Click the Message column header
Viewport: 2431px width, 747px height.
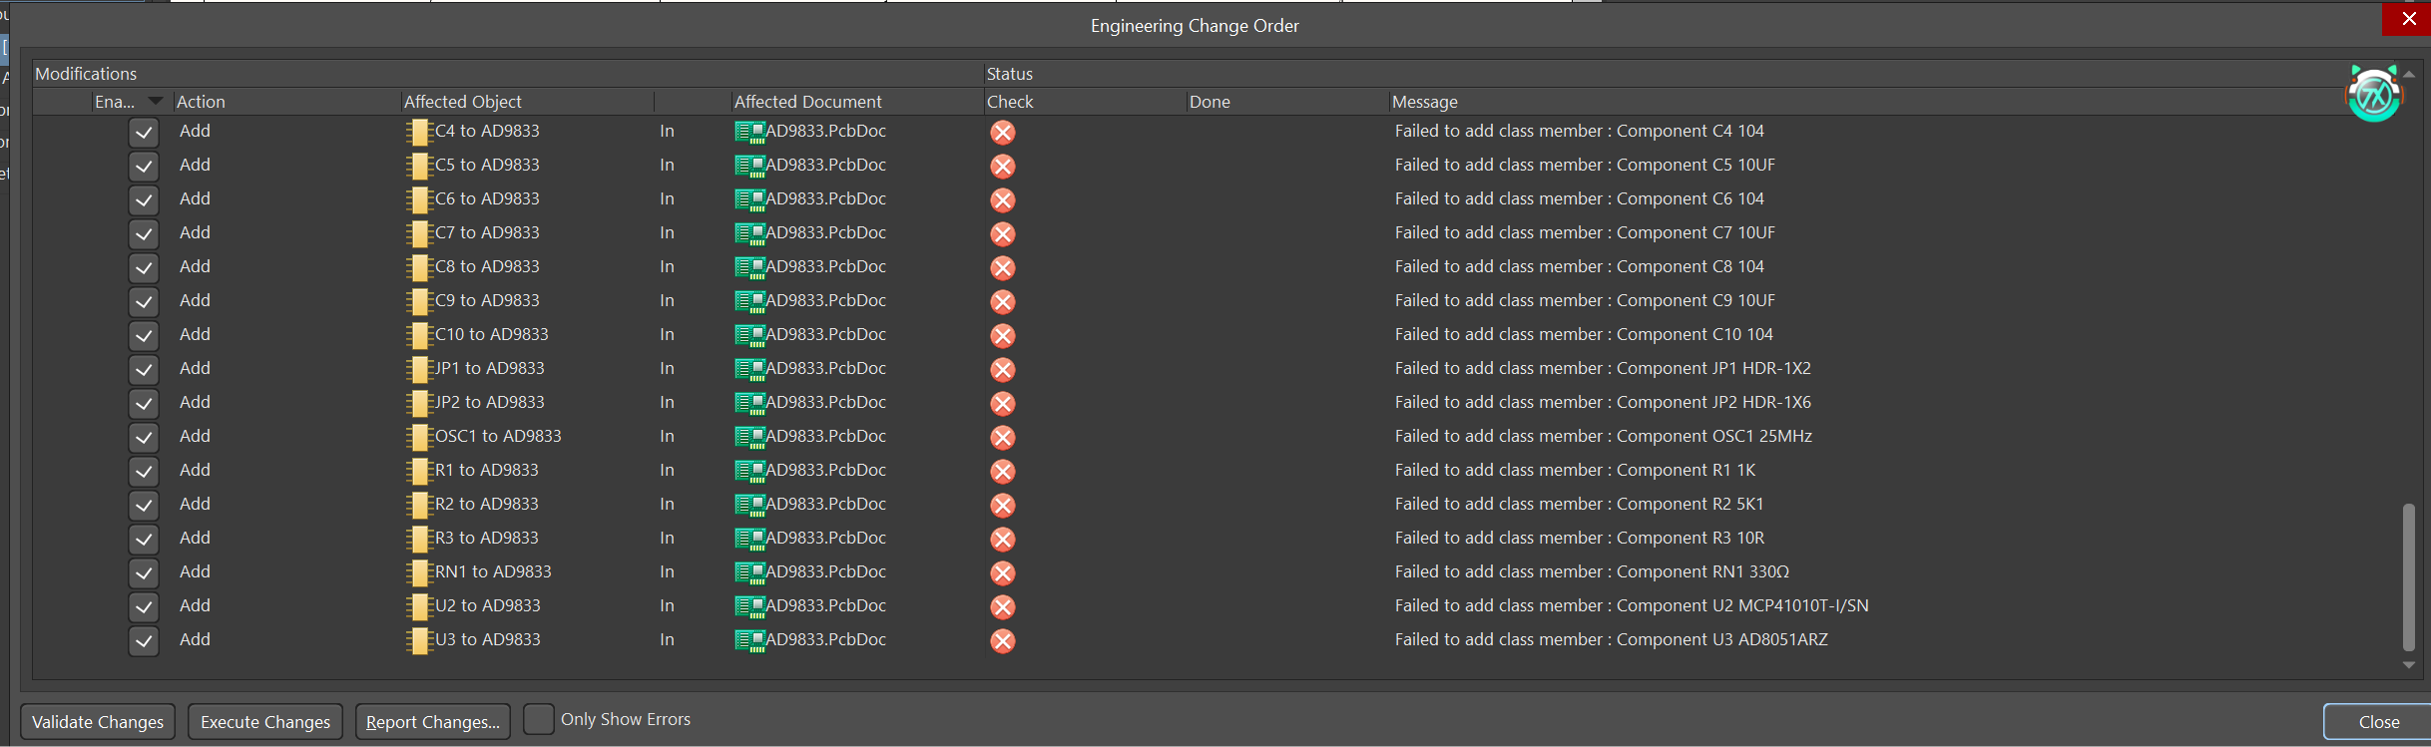click(x=1425, y=102)
